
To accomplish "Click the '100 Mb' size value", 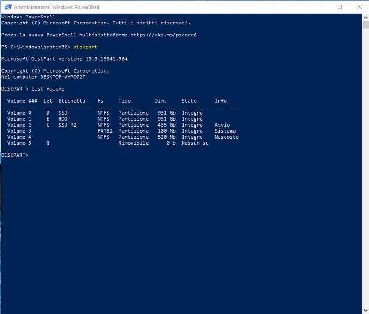I will [x=167, y=131].
